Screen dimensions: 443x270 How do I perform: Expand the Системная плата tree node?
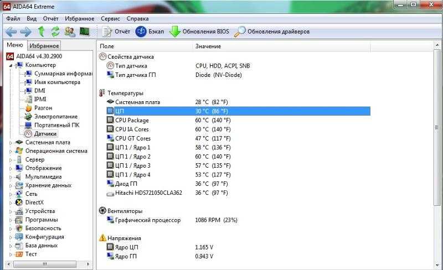tap(11, 143)
